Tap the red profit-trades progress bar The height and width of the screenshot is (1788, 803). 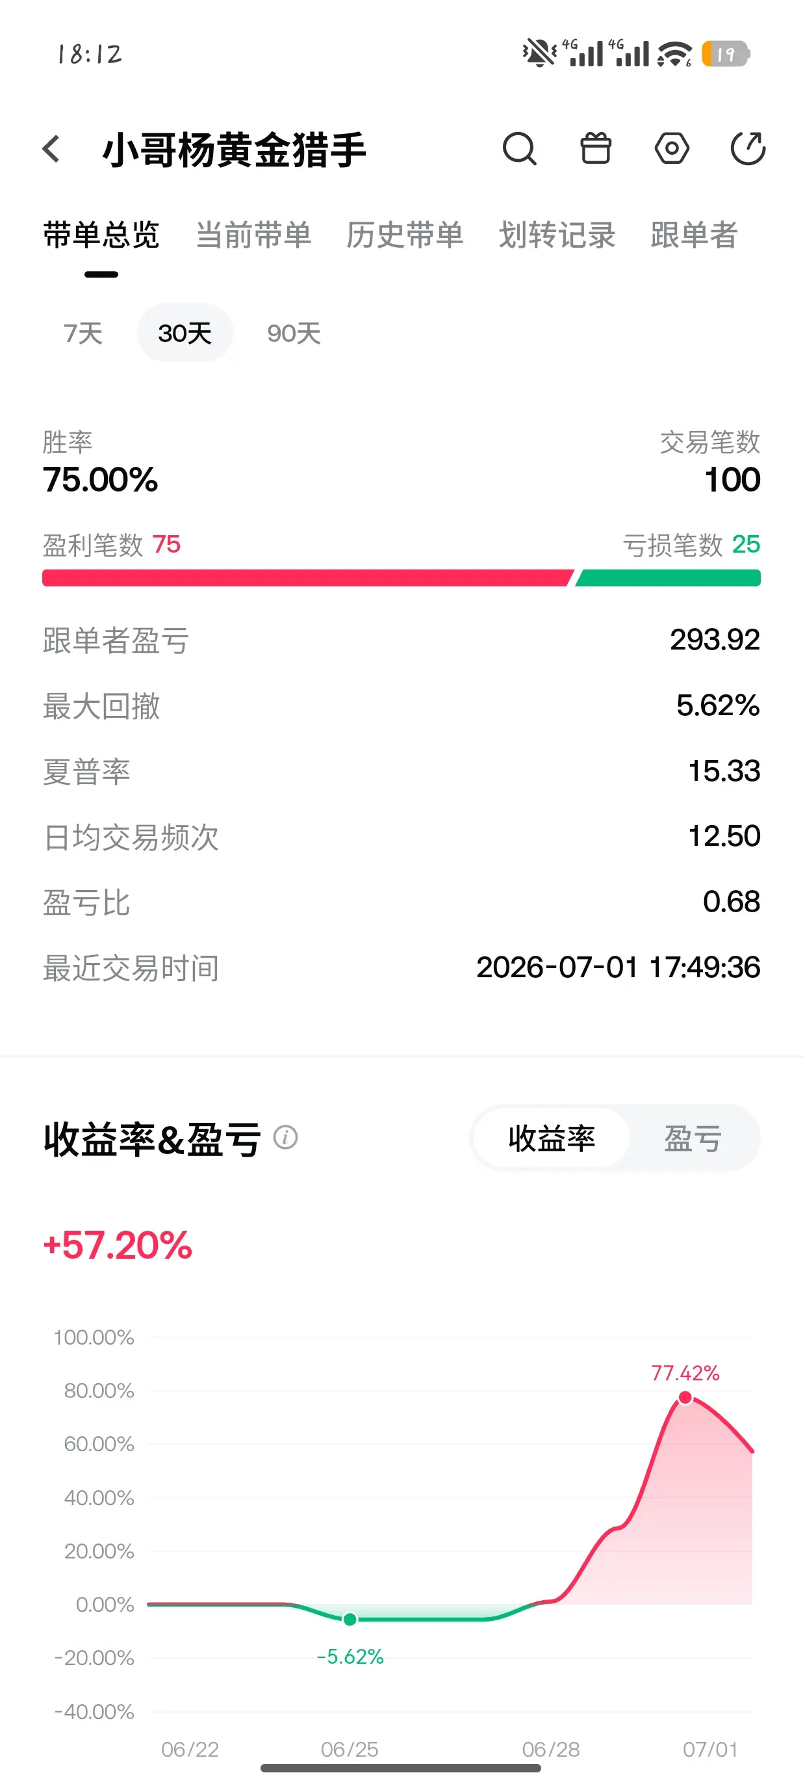(x=308, y=577)
